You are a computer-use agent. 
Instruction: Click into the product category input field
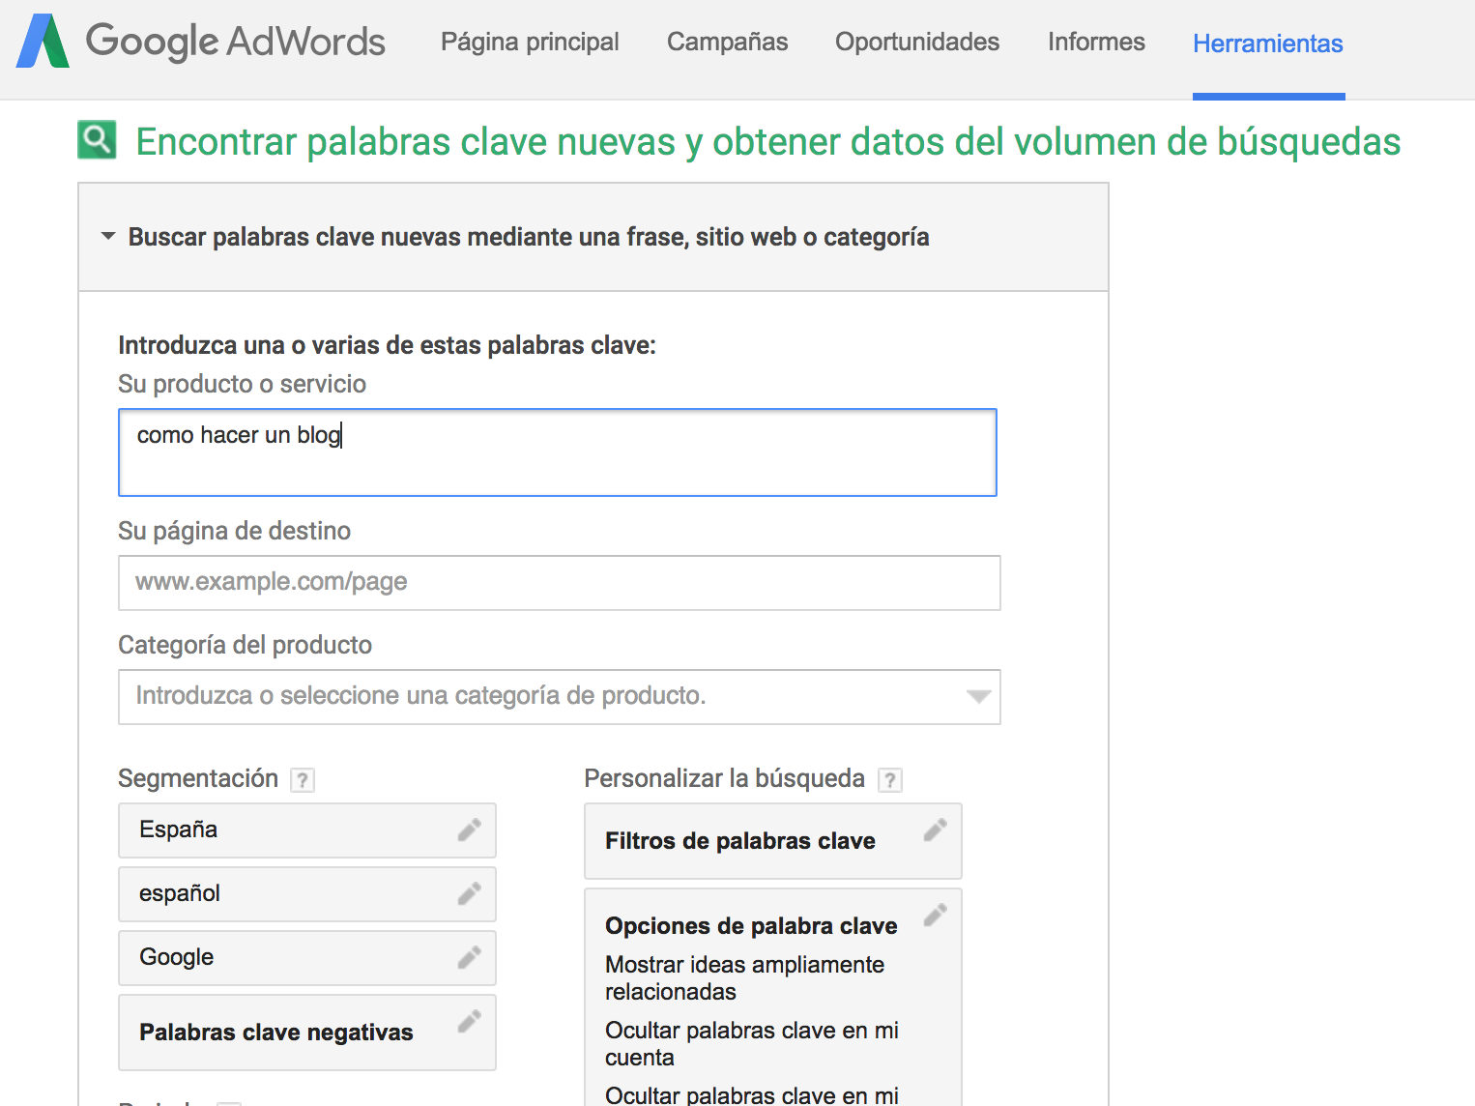(x=559, y=697)
